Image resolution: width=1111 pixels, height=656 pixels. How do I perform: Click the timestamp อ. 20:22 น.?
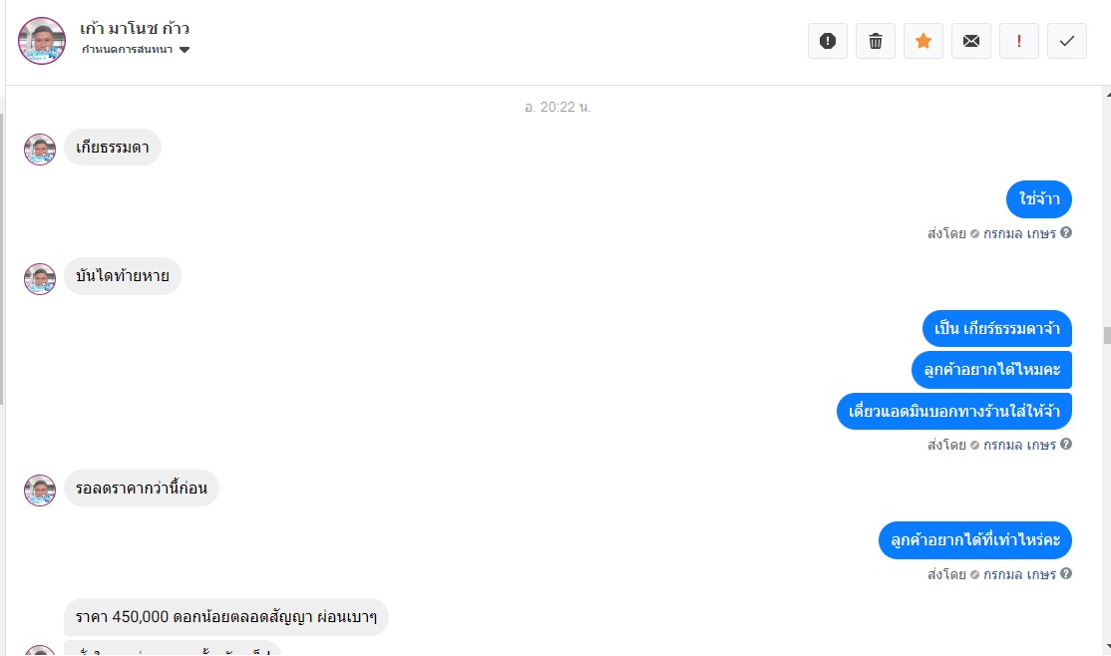coord(557,107)
